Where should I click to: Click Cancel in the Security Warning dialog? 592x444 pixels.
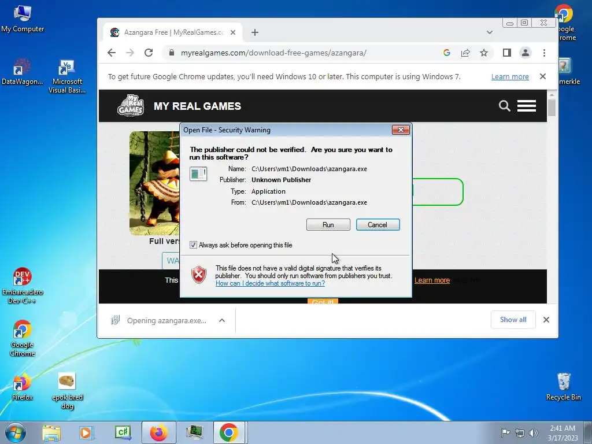[x=378, y=225]
